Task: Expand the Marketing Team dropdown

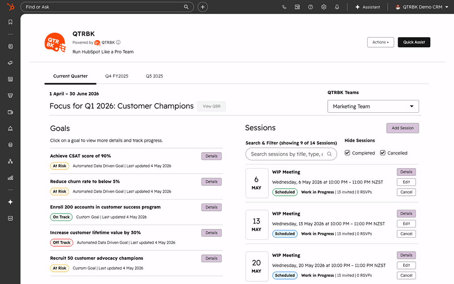Action: coord(373,106)
